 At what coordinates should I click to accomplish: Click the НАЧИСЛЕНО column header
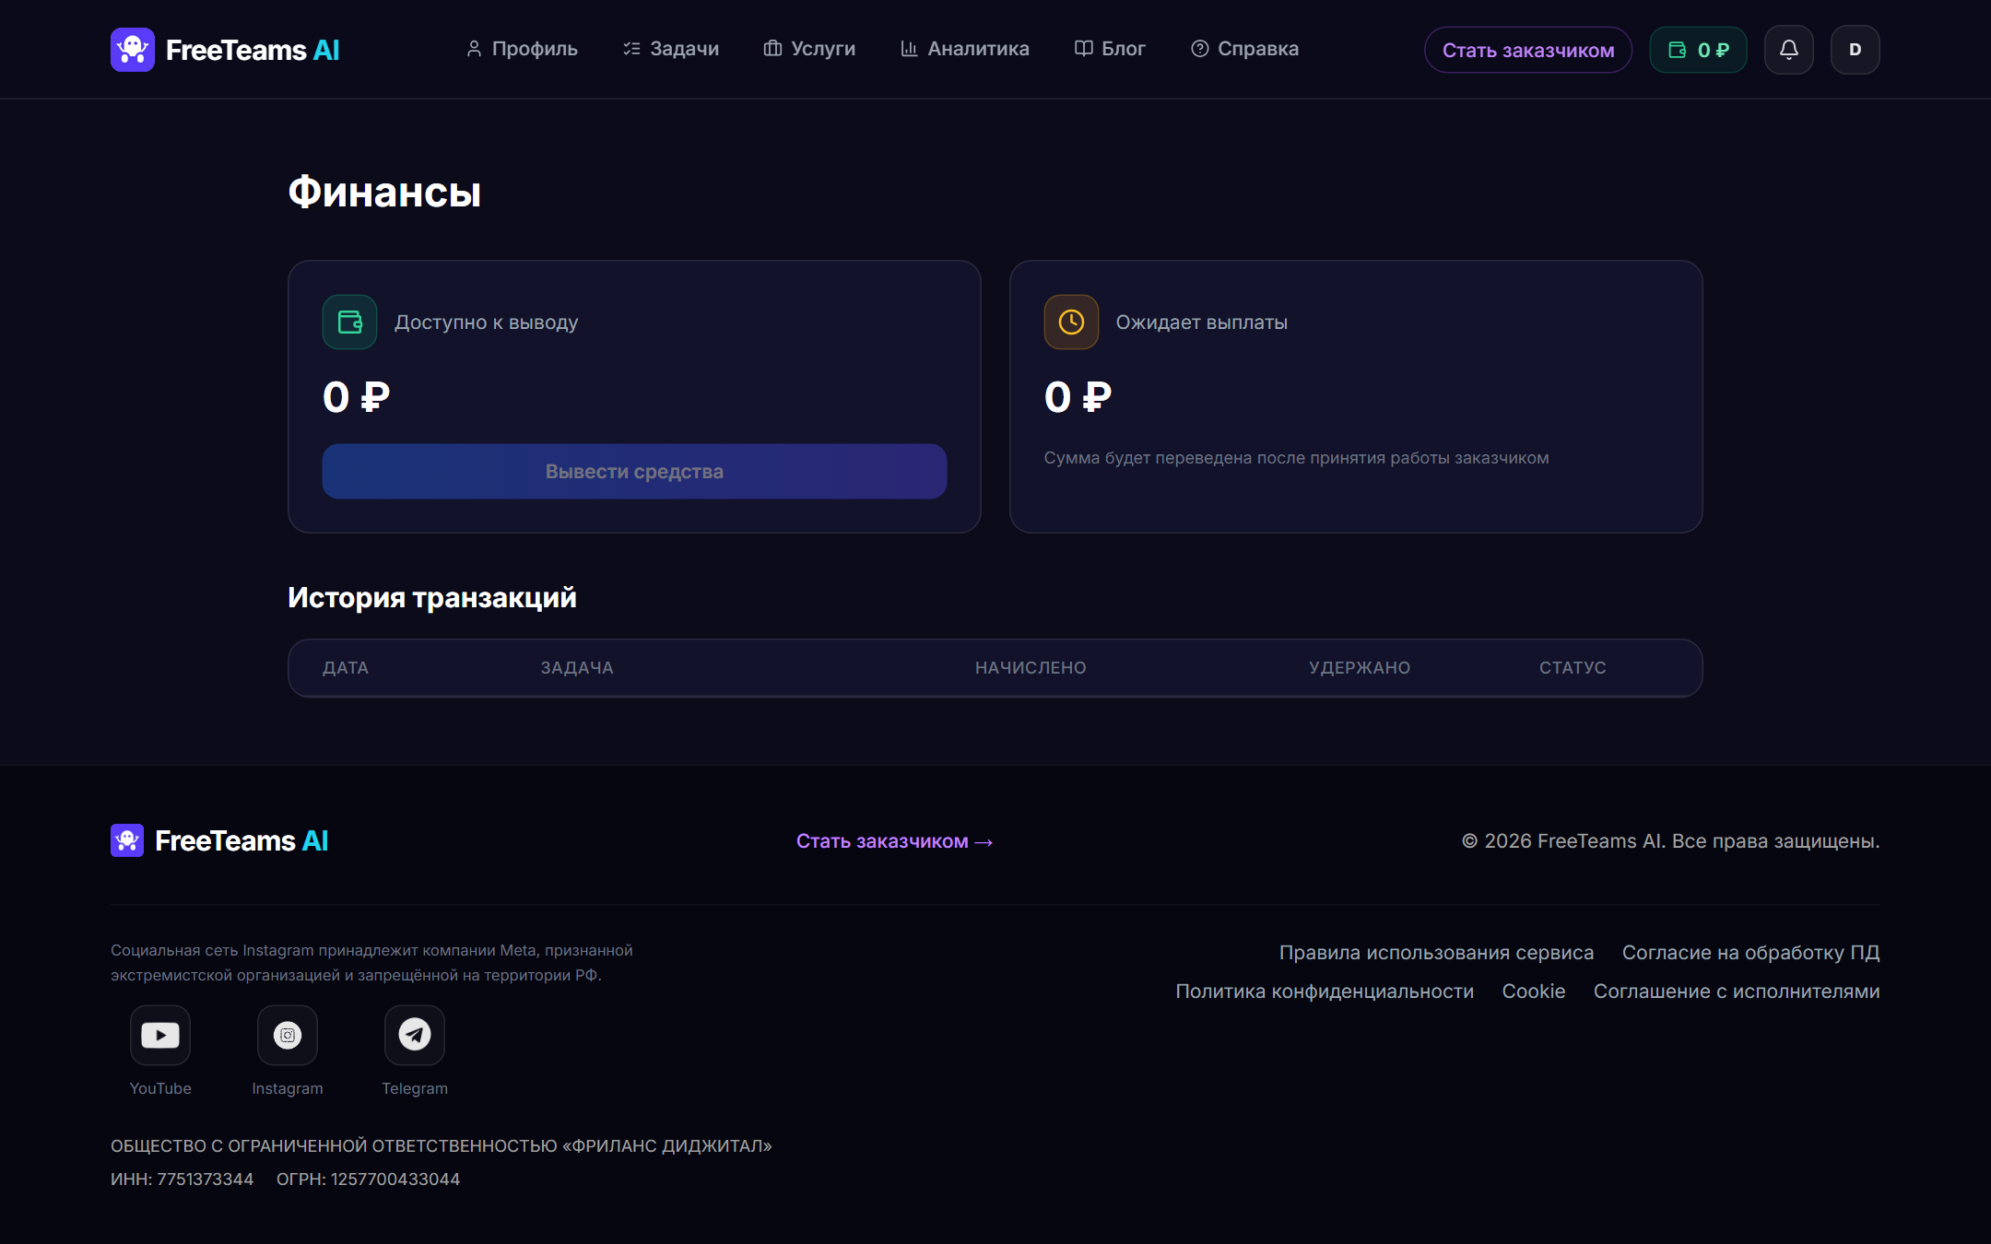(x=1031, y=668)
